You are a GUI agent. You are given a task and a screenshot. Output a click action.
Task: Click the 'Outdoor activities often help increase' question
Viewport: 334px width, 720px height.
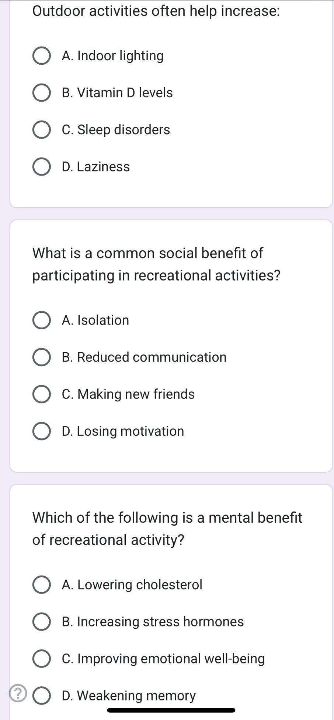(x=156, y=11)
